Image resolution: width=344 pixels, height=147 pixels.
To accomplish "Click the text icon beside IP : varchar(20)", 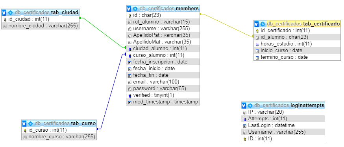I will click(245, 113).
